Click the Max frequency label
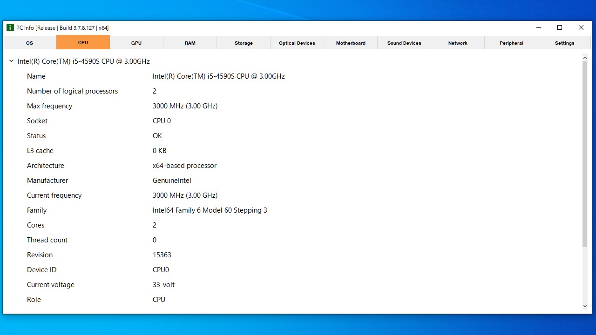Image resolution: width=596 pixels, height=335 pixels. [49, 106]
